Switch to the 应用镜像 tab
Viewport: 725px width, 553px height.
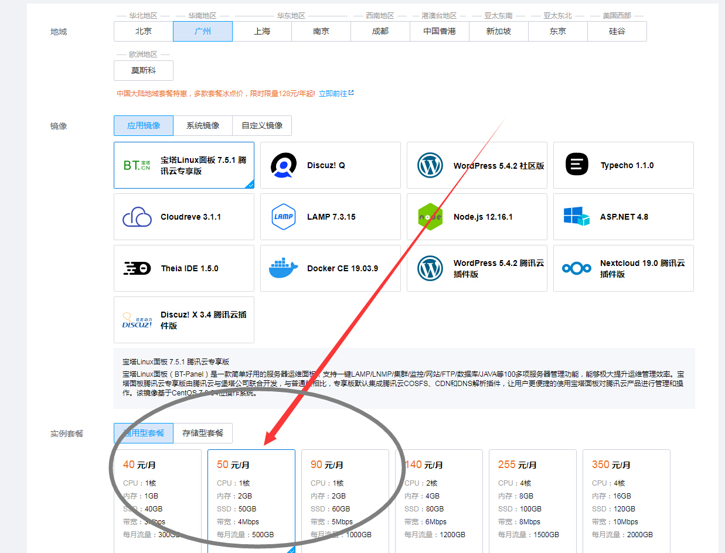point(144,125)
